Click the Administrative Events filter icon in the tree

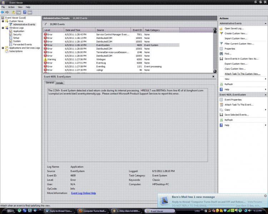pos(11,24)
